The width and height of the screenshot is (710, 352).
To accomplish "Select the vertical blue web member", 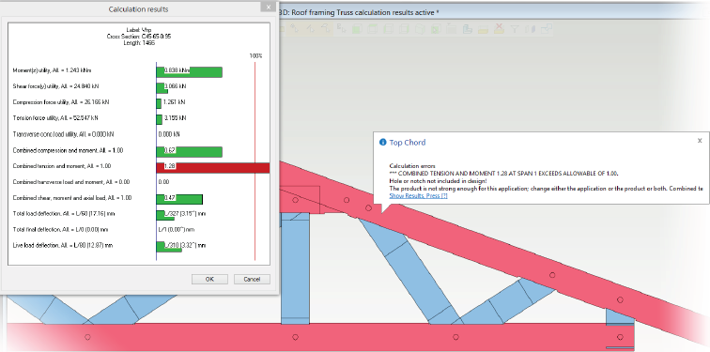I will [295, 268].
